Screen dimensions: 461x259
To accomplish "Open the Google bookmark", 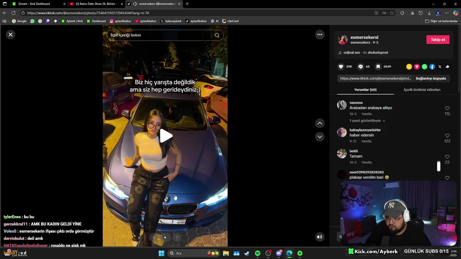I will tap(19, 21).
